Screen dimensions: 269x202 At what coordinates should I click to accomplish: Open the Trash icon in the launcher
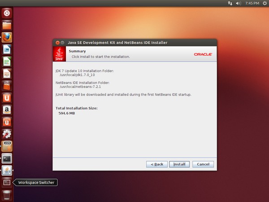pyautogui.click(x=7, y=195)
